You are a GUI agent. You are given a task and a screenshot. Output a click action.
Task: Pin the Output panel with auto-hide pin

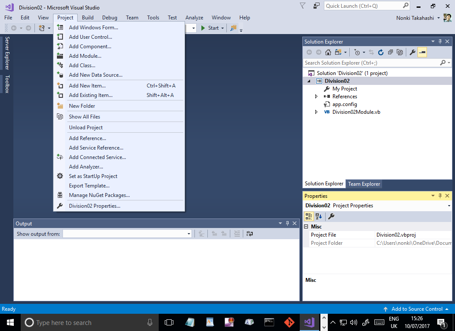click(288, 223)
